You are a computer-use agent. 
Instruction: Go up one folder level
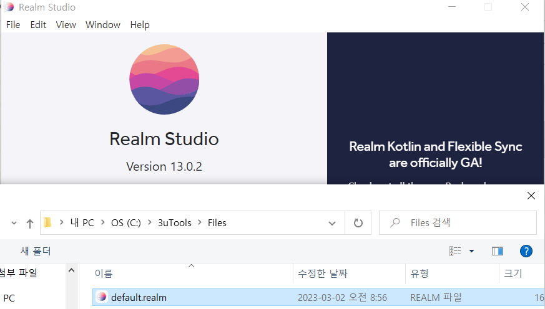click(30, 224)
